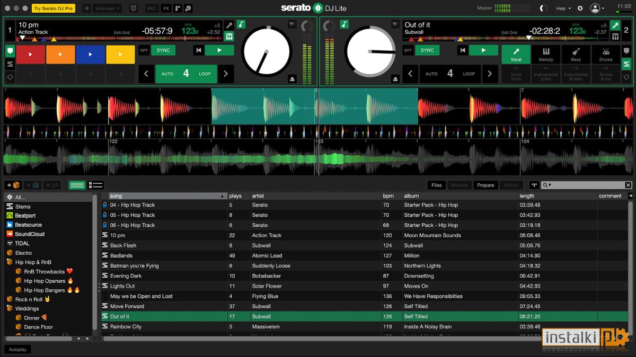636x357 pixels.
Task: Select the cue points tab on deck 2
Action: tap(626, 51)
